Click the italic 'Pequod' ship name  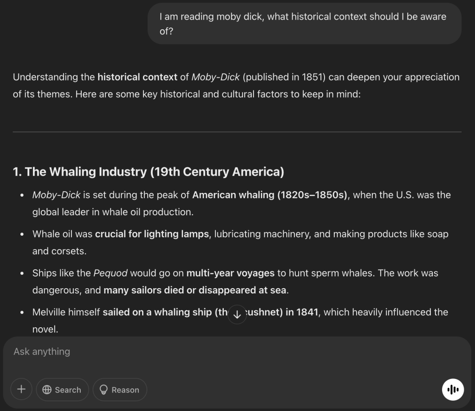coord(111,273)
